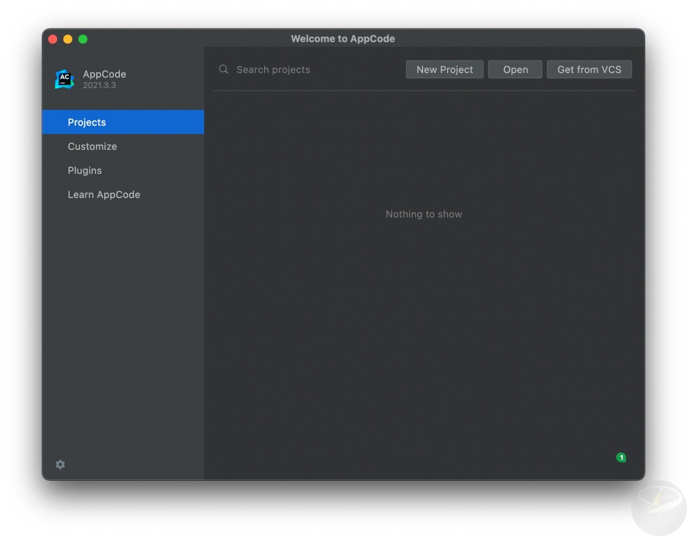Click the Open button

pos(515,69)
